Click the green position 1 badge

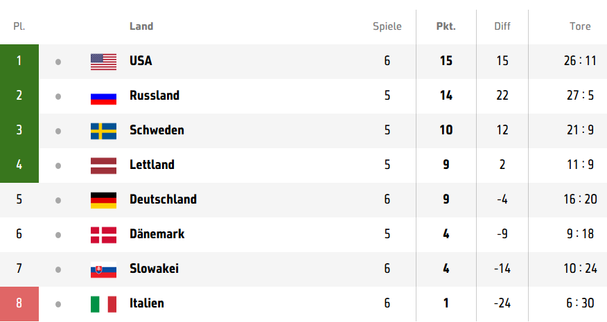[19, 62]
